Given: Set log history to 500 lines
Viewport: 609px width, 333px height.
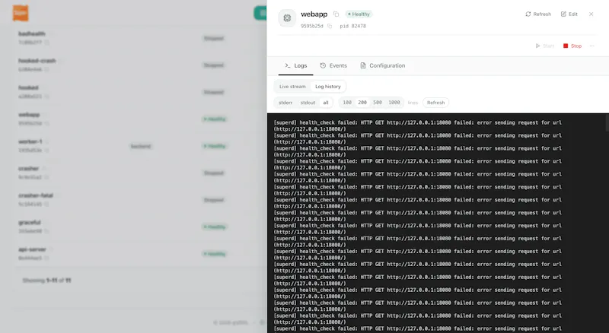Looking at the screenshot, I should 378,103.
